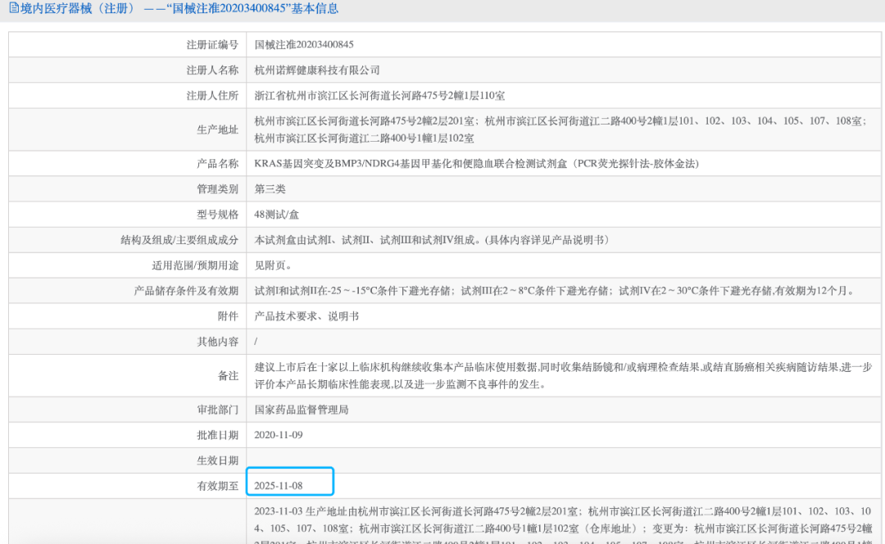885x544 pixels.
Task: Select the value 见附页。
Action: [x=273, y=265]
